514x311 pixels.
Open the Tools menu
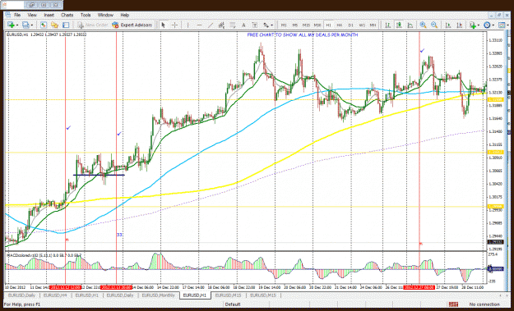click(x=86, y=15)
